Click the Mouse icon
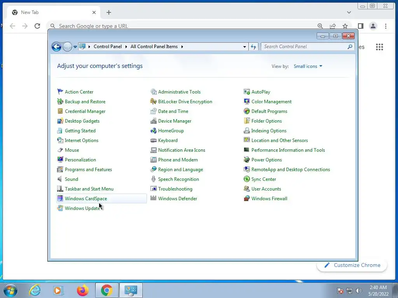The width and height of the screenshot is (398, 298). pyautogui.click(x=60, y=150)
